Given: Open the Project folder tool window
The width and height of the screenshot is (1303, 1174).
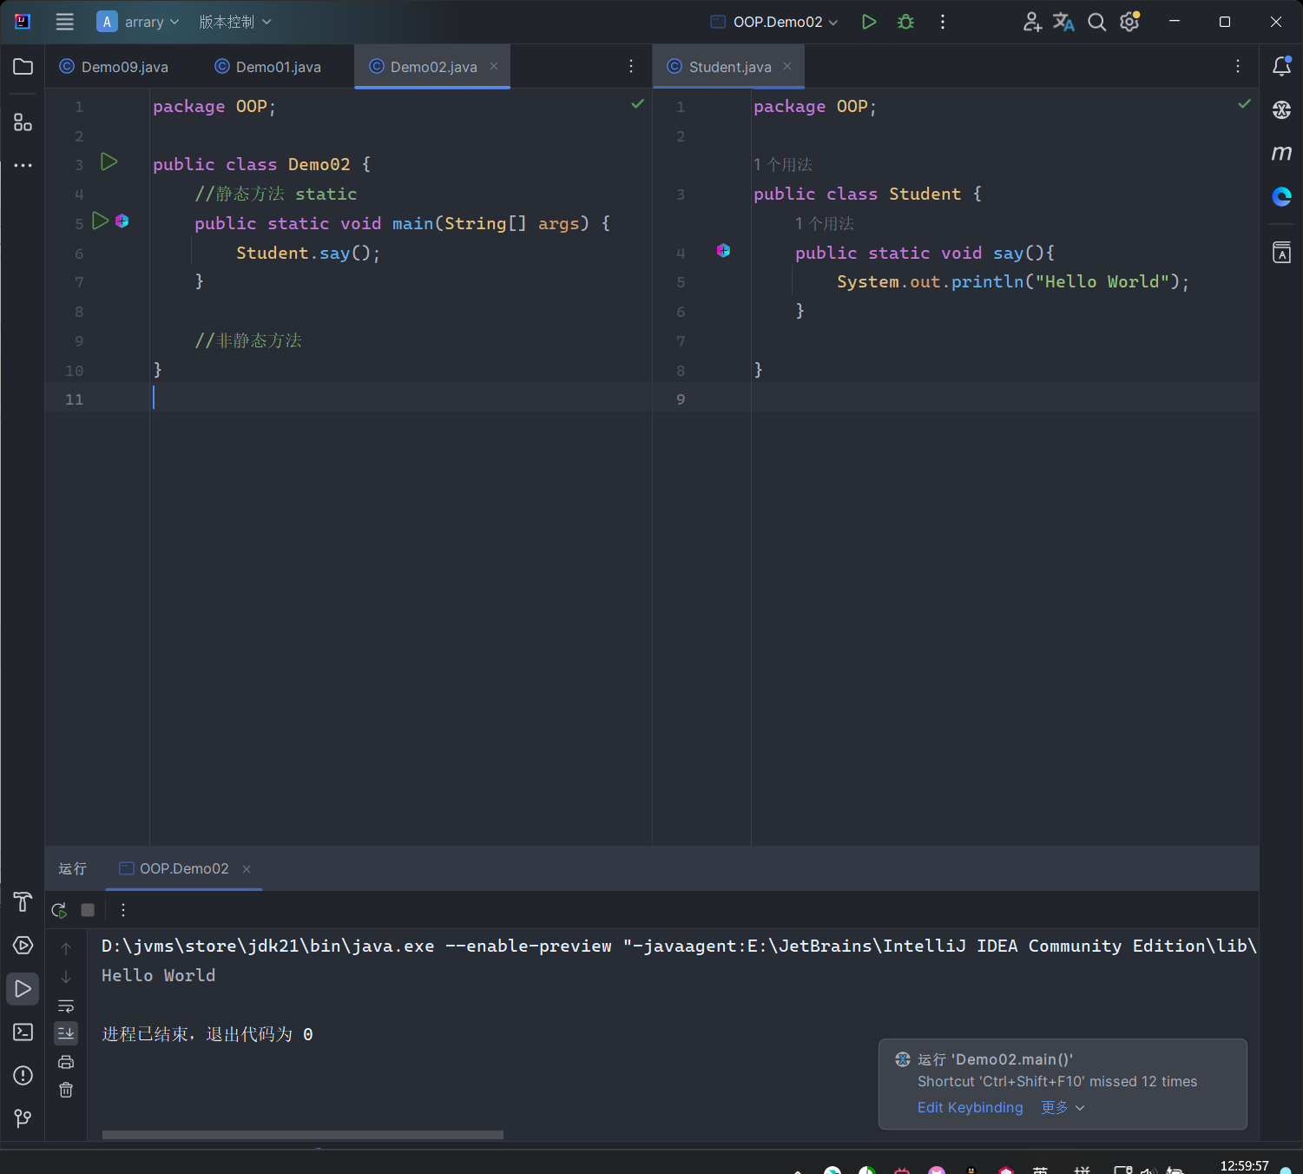Looking at the screenshot, I should coord(23,67).
